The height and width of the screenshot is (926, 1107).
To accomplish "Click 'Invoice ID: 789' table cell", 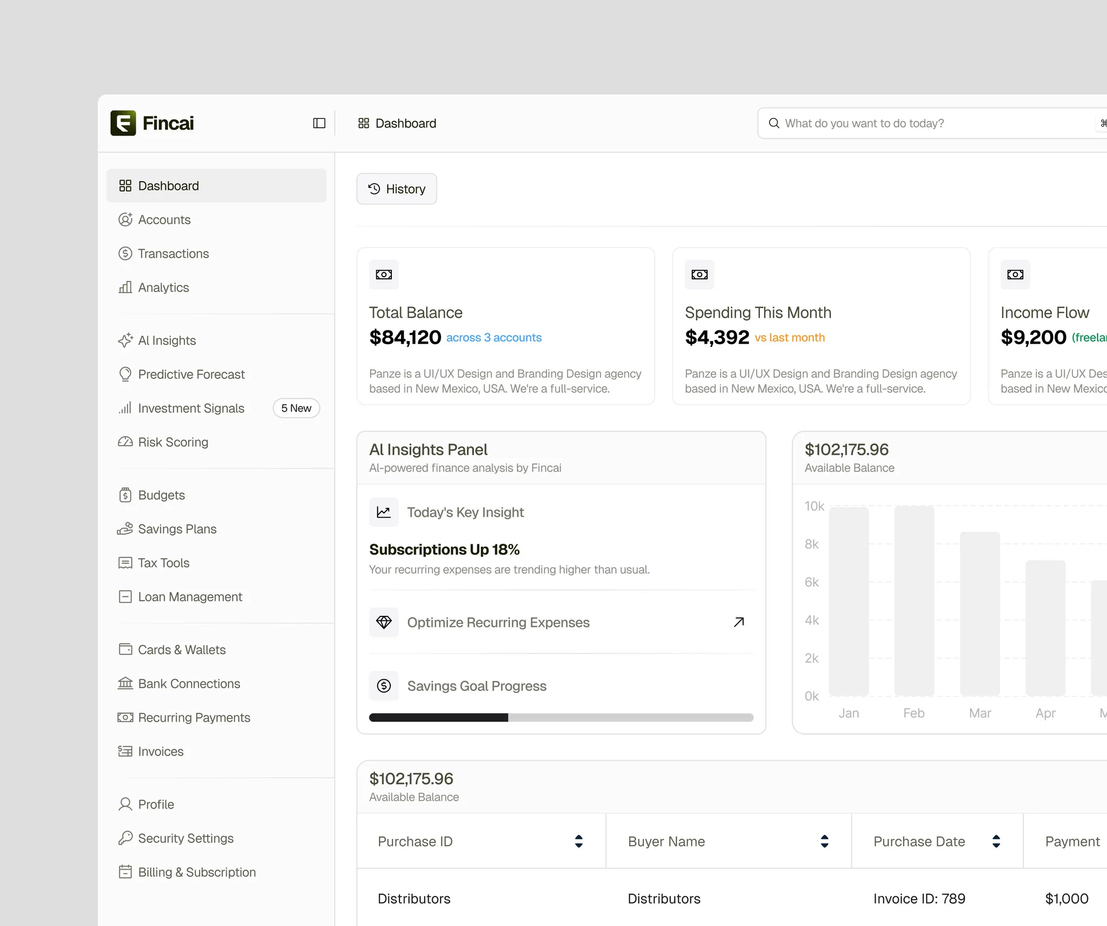I will [919, 898].
